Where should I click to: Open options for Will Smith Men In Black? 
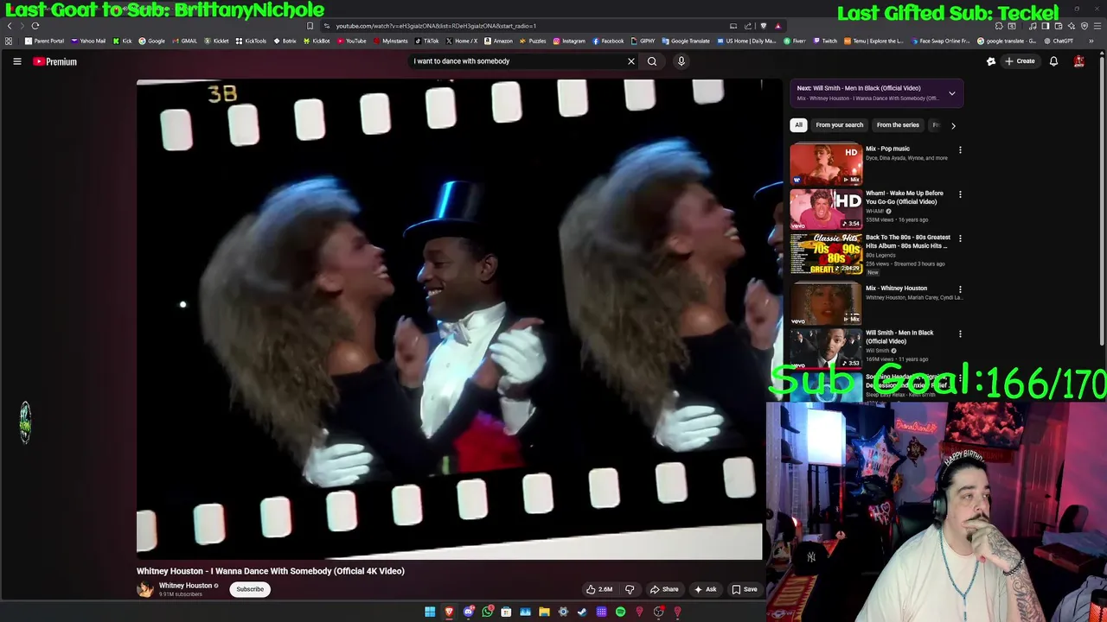point(960,333)
